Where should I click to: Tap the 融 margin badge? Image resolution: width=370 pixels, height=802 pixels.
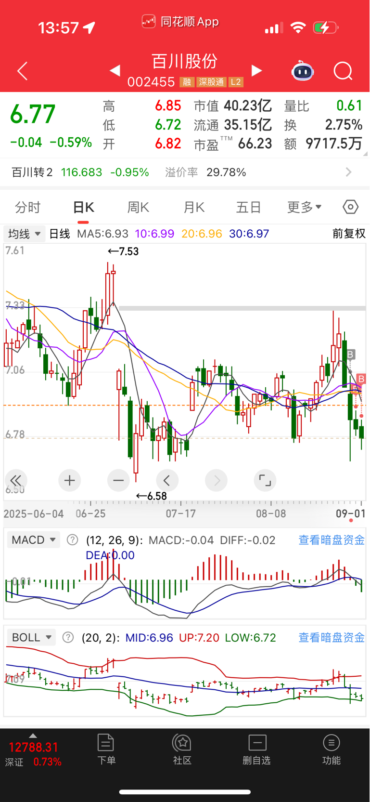coord(187,82)
